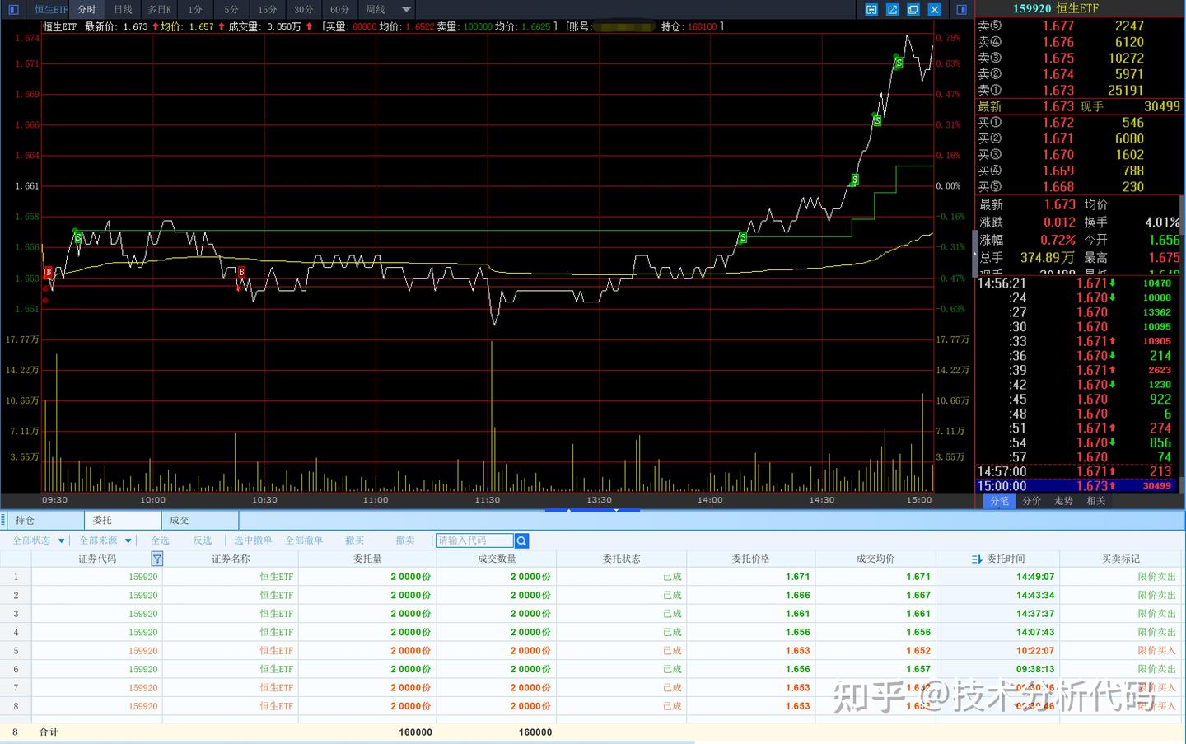Viewport: 1186px width, 744px height.
Task: Click the red B buy marker near 09:30
Action: (x=49, y=272)
